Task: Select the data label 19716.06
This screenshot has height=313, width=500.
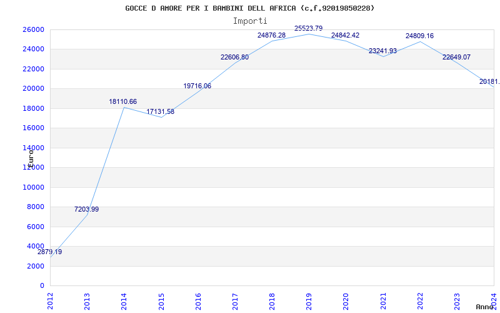Action: pyautogui.click(x=197, y=86)
